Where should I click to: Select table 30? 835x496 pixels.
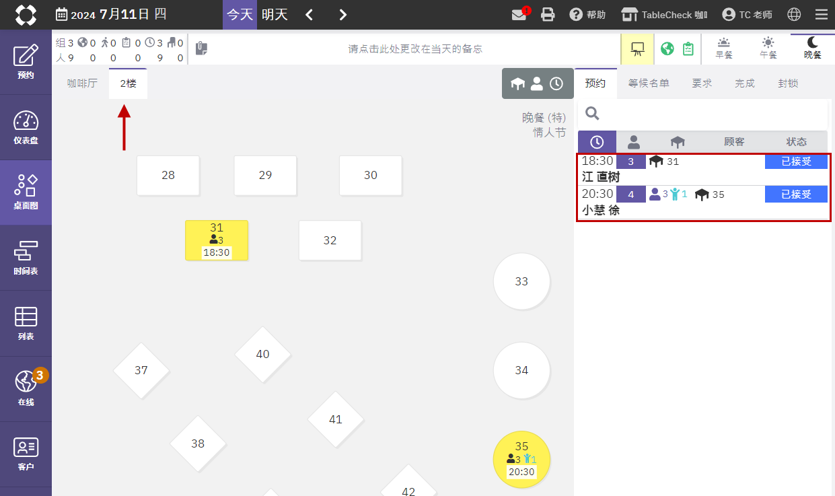tap(371, 176)
